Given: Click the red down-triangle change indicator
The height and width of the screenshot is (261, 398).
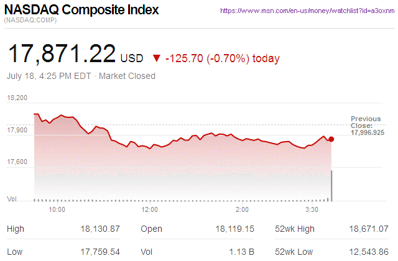Looking at the screenshot, I should pyautogui.click(x=156, y=58).
